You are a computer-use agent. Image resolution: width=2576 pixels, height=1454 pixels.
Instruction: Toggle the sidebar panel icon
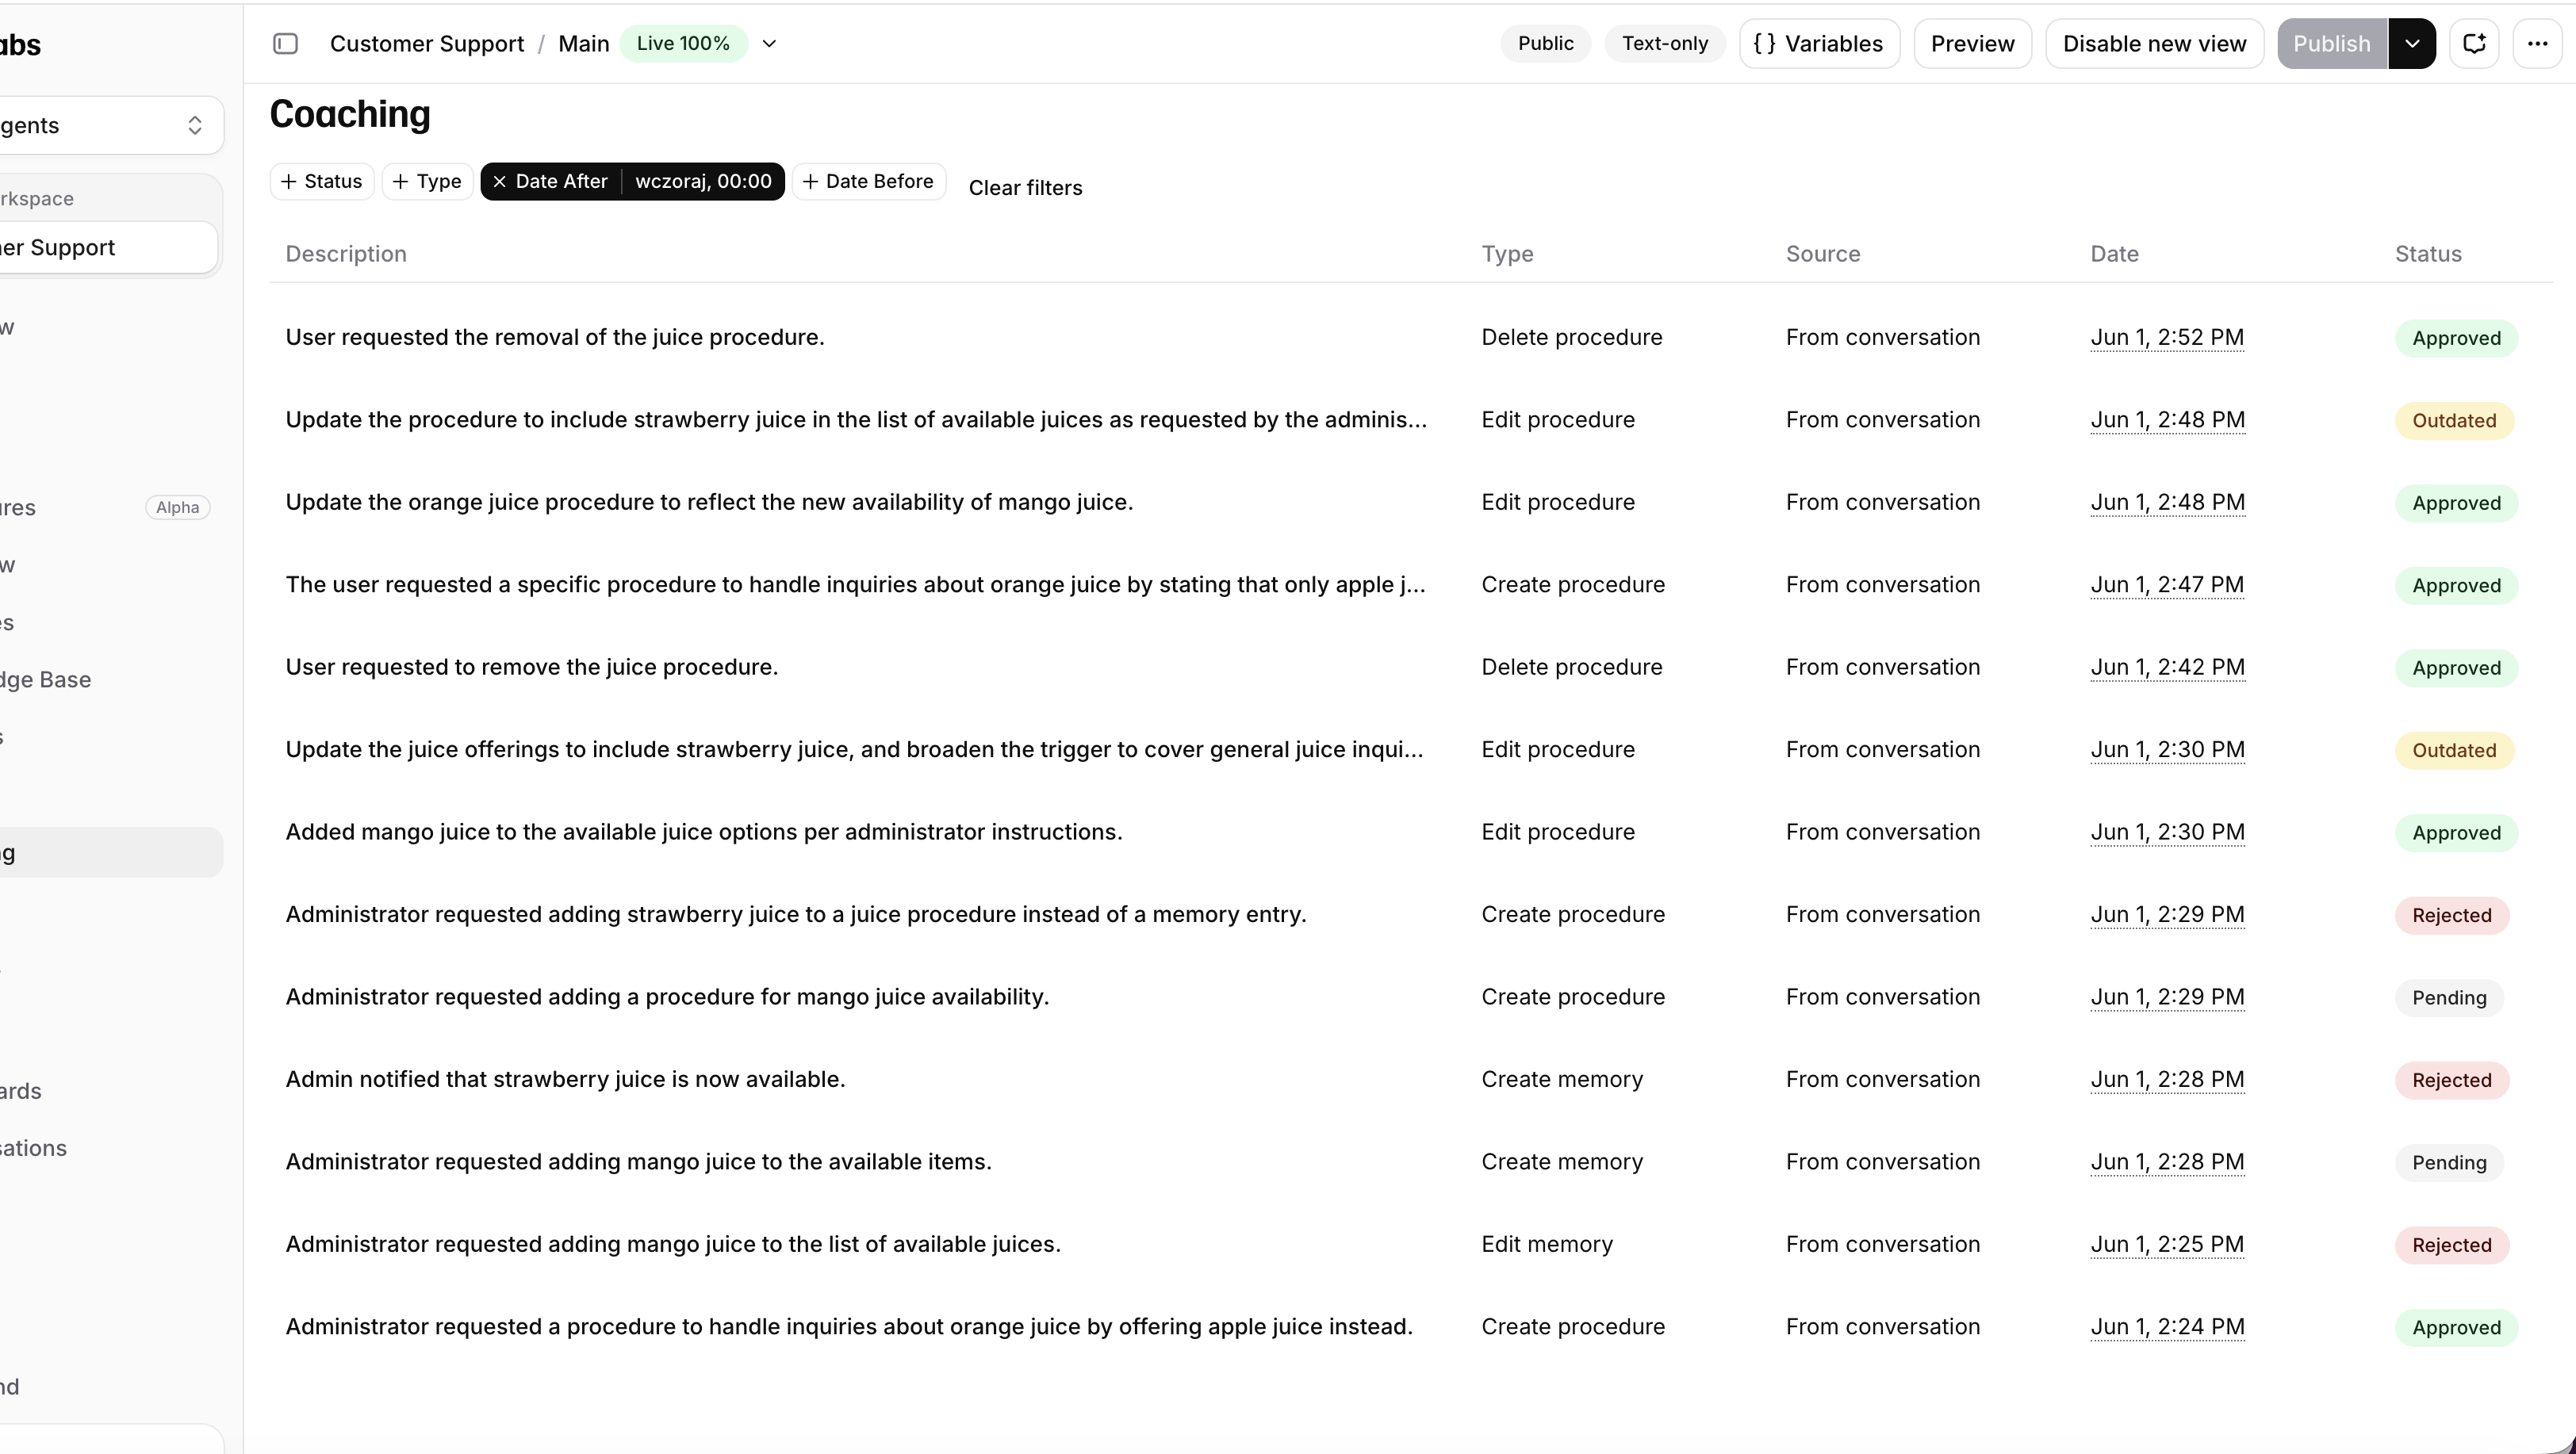(x=285, y=43)
